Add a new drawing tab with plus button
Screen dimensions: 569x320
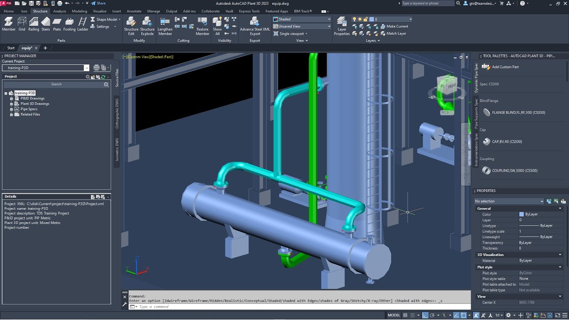tap(45, 48)
